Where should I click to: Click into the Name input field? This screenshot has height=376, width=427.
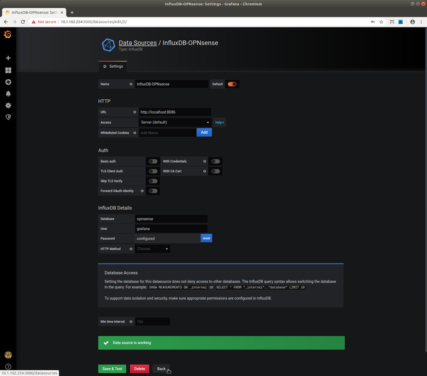click(x=172, y=84)
